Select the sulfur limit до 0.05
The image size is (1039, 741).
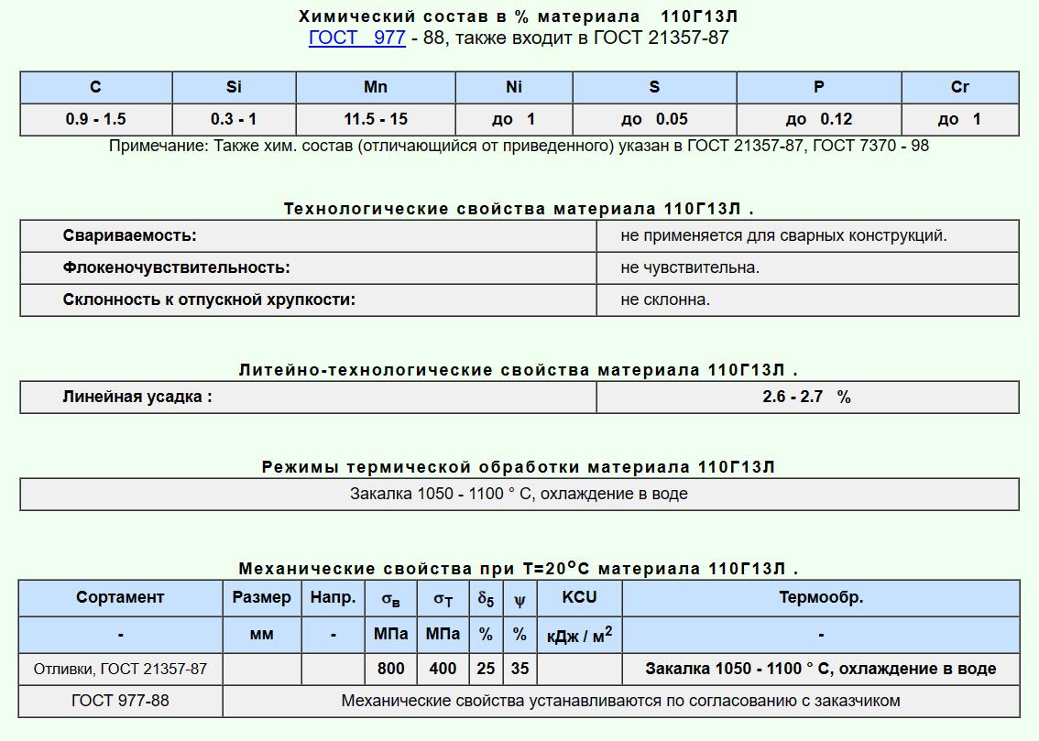click(654, 119)
